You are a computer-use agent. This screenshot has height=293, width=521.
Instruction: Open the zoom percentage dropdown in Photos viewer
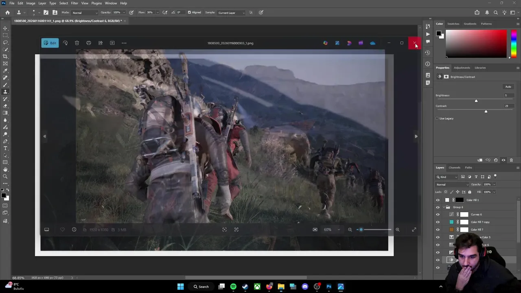tap(338, 230)
